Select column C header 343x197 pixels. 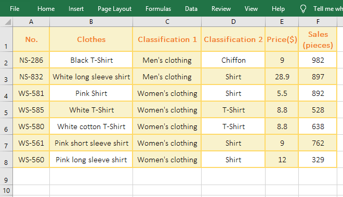pyautogui.click(x=167, y=22)
